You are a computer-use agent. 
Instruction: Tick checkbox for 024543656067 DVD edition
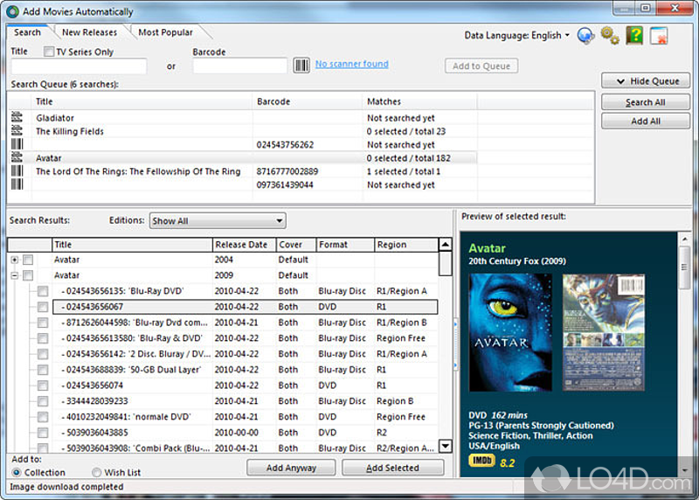[43, 307]
